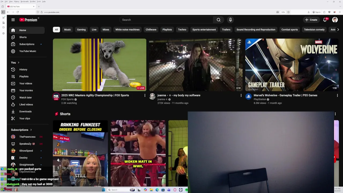Open Shorts from the sidebar
Image resolution: width=343 pixels, height=193 pixels.
click(x=27, y=37)
